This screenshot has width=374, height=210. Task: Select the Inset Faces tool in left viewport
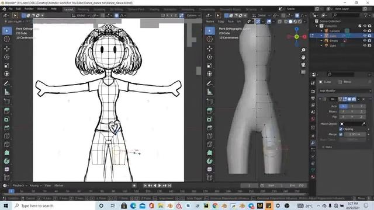coord(6,119)
